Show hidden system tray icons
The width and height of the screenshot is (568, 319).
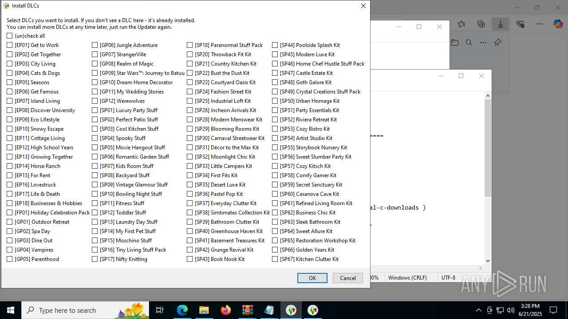point(478,310)
